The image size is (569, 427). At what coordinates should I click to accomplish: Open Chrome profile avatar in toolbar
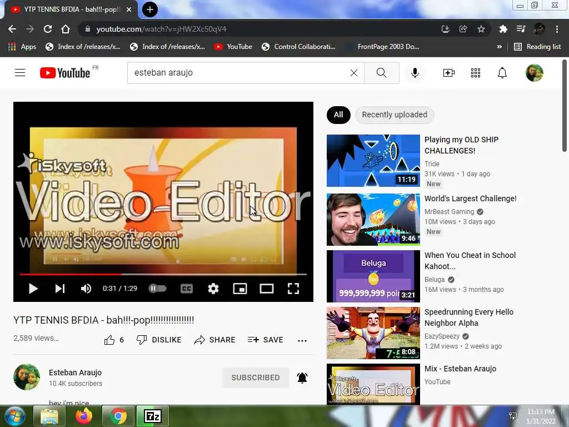[539, 29]
